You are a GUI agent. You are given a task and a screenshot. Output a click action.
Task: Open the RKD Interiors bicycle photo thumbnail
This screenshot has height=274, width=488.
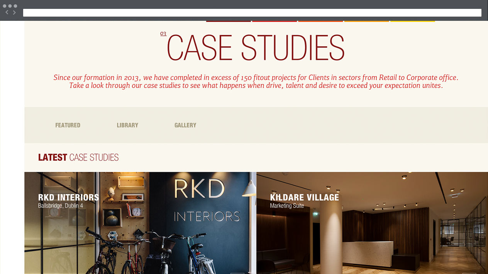pyautogui.click(x=140, y=223)
